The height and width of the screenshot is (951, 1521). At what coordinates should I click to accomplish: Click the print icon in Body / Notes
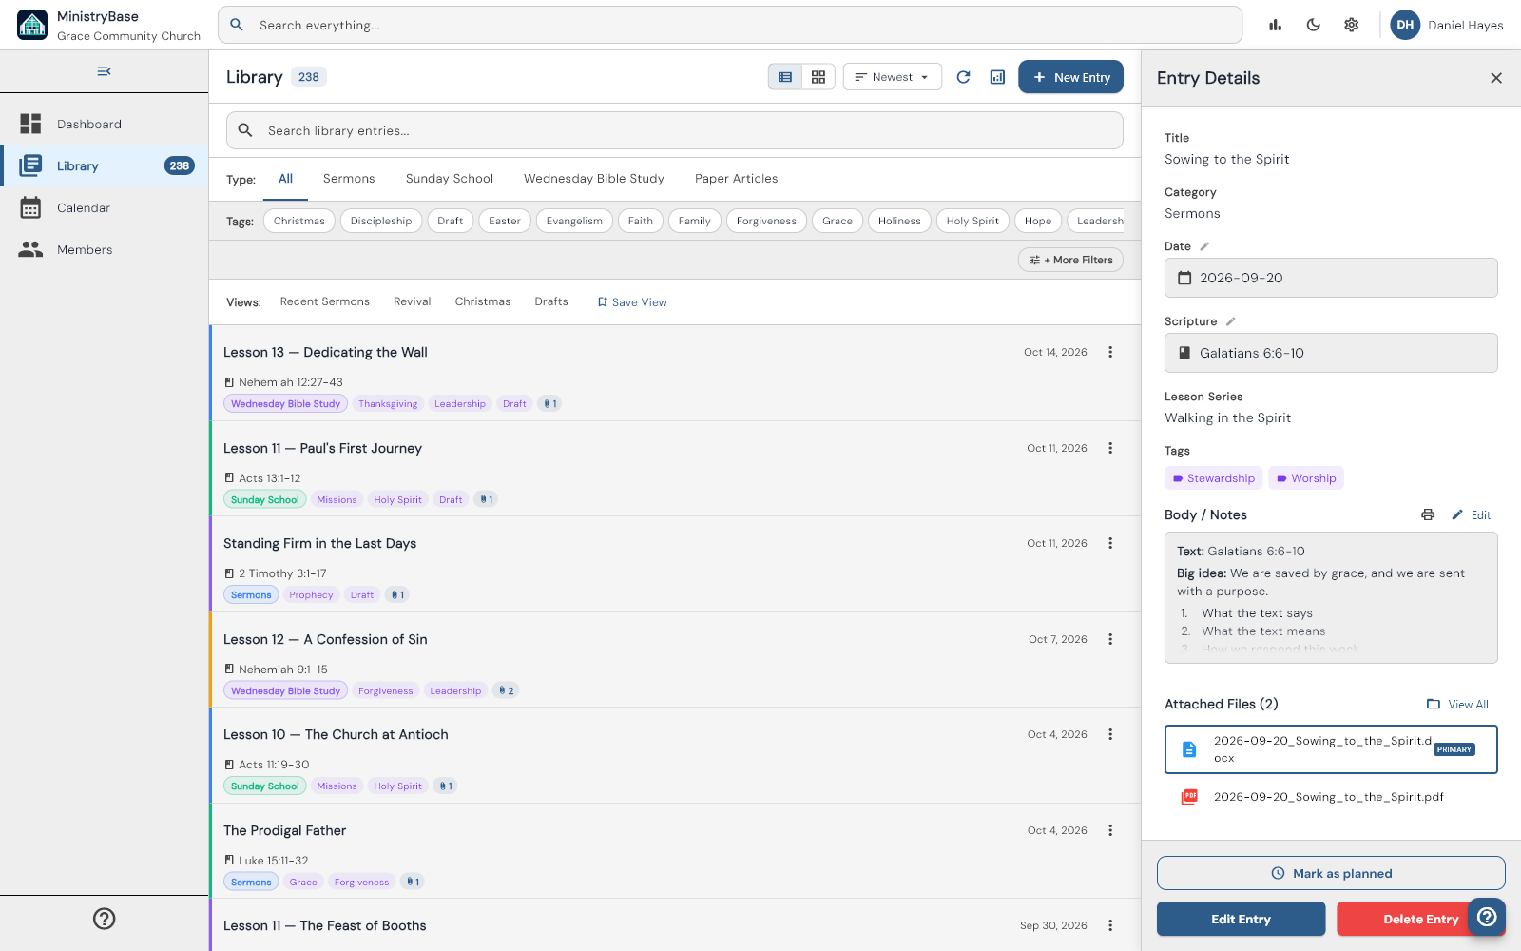[x=1428, y=514]
